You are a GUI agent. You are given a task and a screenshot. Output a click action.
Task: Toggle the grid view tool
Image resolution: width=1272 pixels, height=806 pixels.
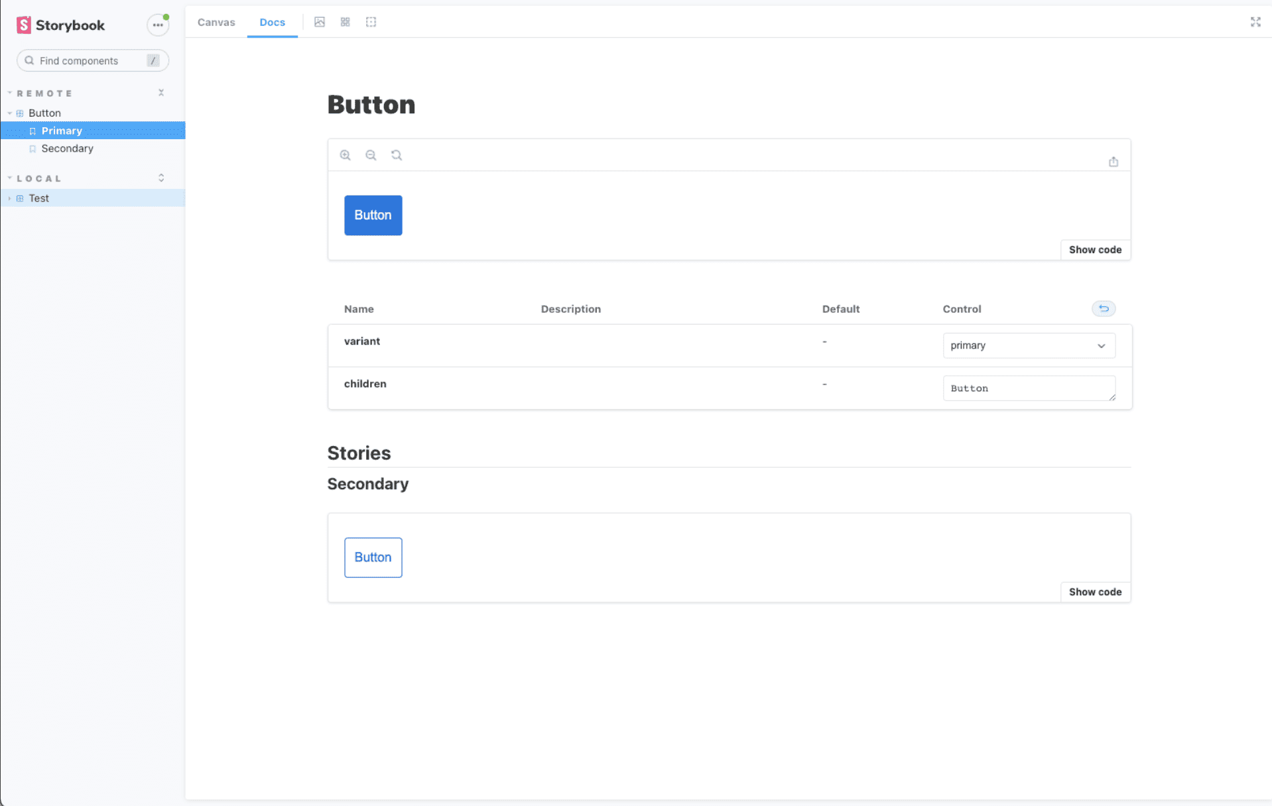pyautogui.click(x=346, y=22)
